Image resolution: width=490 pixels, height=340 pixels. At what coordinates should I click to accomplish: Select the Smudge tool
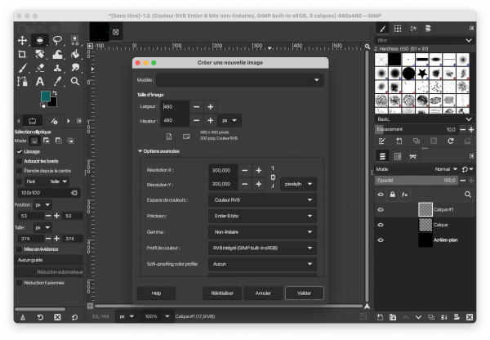coord(75,68)
